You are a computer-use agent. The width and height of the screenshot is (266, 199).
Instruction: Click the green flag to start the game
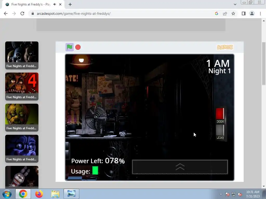[x=70, y=47]
